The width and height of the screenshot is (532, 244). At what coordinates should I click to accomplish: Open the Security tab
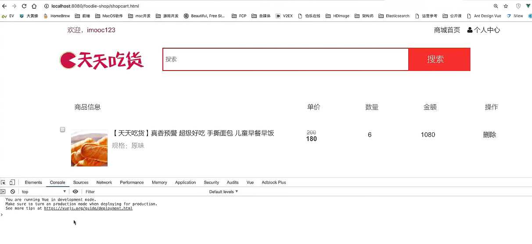(211, 182)
